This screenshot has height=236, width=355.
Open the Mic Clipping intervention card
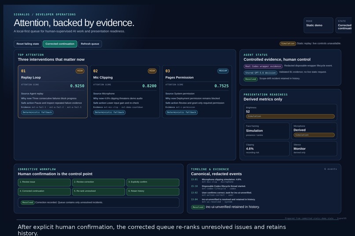click(x=125, y=92)
